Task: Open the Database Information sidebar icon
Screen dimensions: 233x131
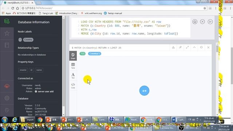Action: 7,21
